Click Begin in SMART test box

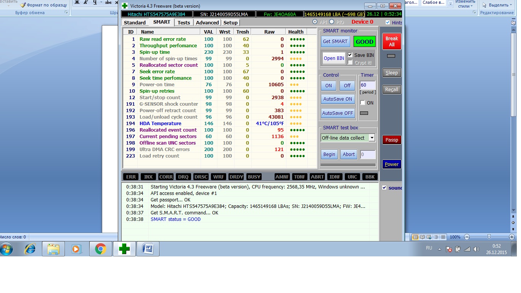tap(329, 155)
